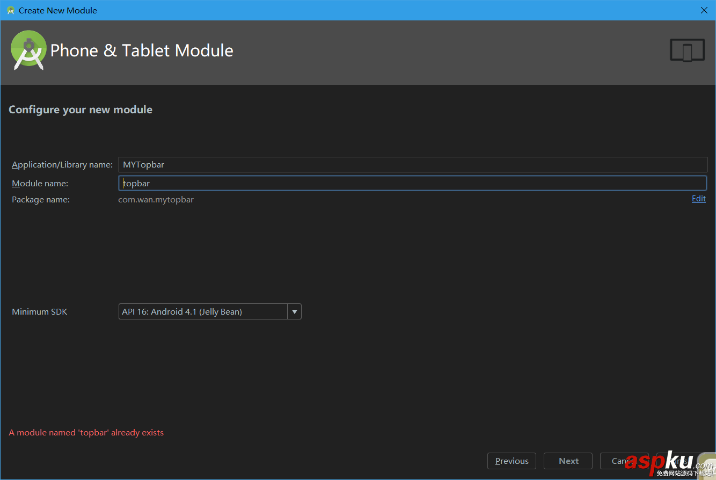The image size is (716, 480).
Task: Click the package name value com.wan.mytopbar
Action: (156, 200)
